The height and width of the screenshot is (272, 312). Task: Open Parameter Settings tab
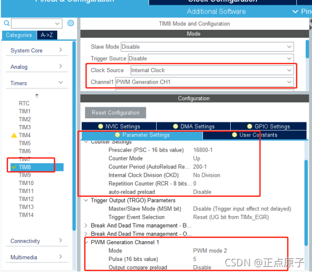coord(142,135)
